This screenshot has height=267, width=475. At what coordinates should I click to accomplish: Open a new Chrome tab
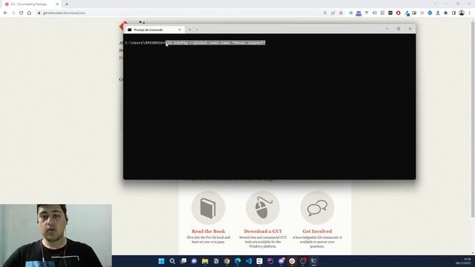(x=67, y=4)
